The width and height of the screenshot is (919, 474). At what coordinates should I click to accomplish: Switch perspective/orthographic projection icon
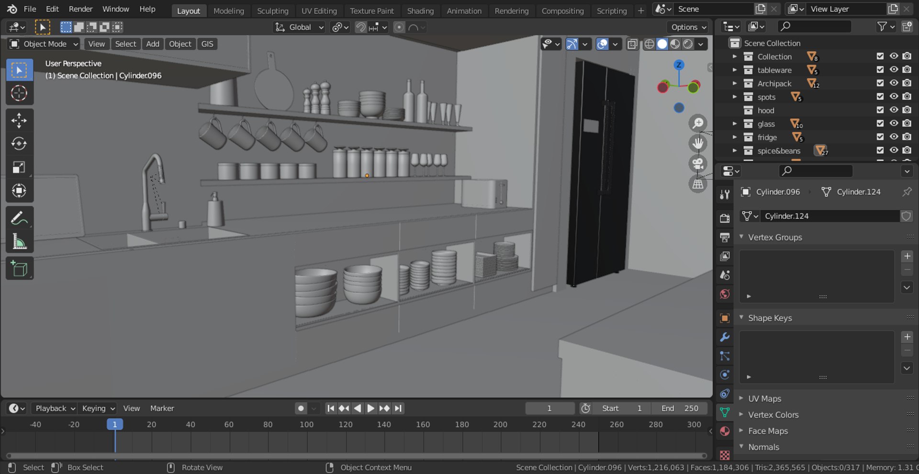point(698,184)
